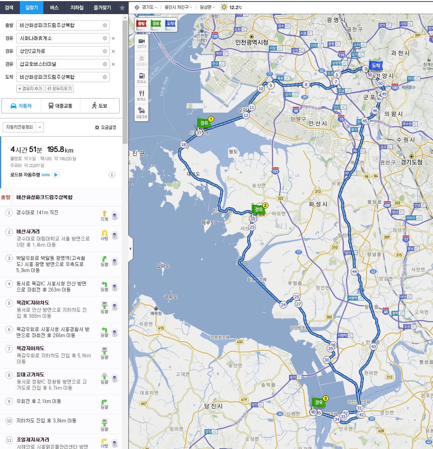This screenshot has width=433, height=449.
Task: Pick the blue 도착 flag marker tool
Action: tap(170, 24)
